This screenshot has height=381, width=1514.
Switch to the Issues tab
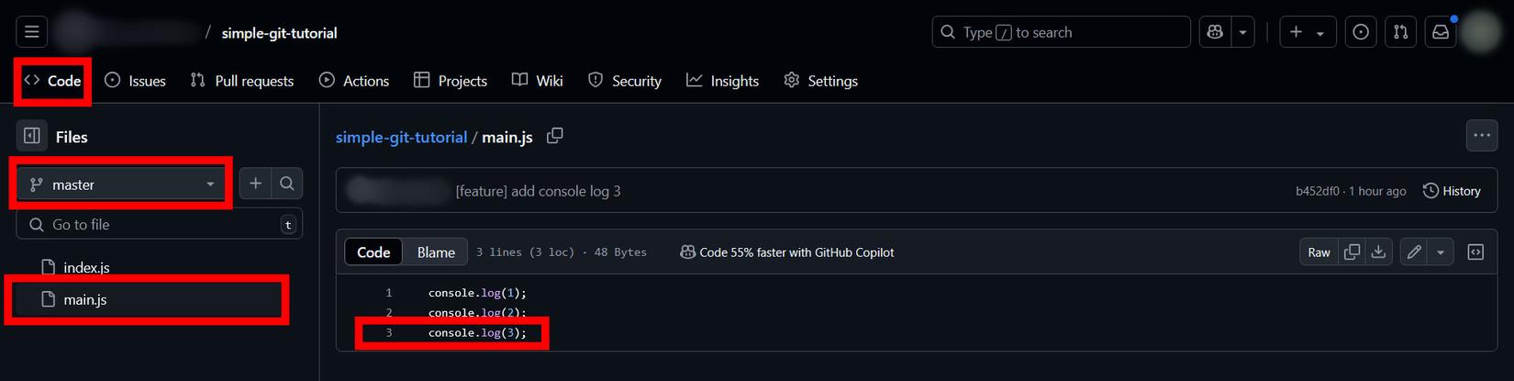[135, 81]
